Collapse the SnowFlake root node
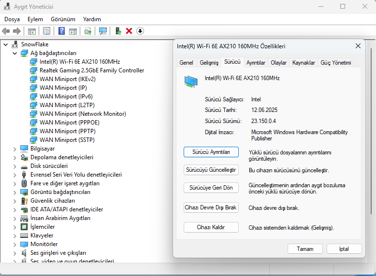 tap(6, 44)
